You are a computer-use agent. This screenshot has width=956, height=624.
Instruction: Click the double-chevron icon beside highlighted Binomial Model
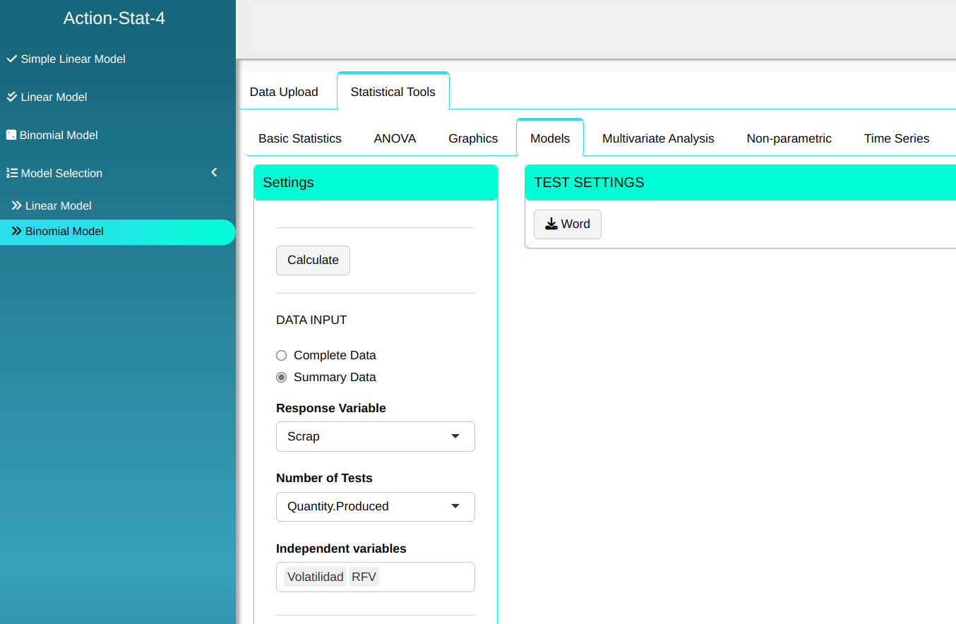pyautogui.click(x=16, y=231)
